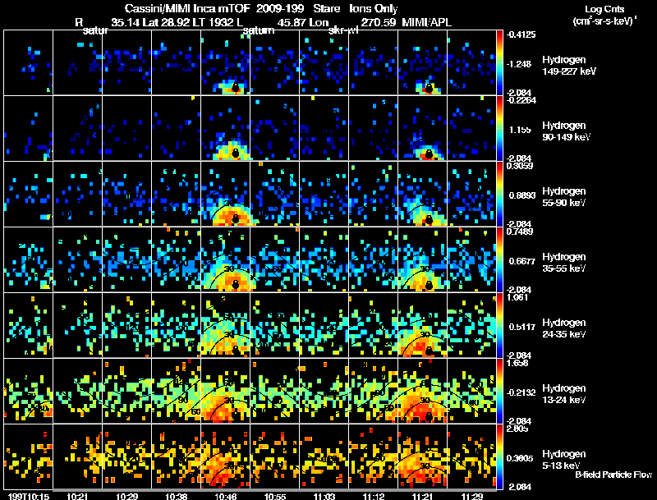Click the color bar for Hydrogen 55-90 keV
Screen dimensions: 657x500
pos(499,194)
